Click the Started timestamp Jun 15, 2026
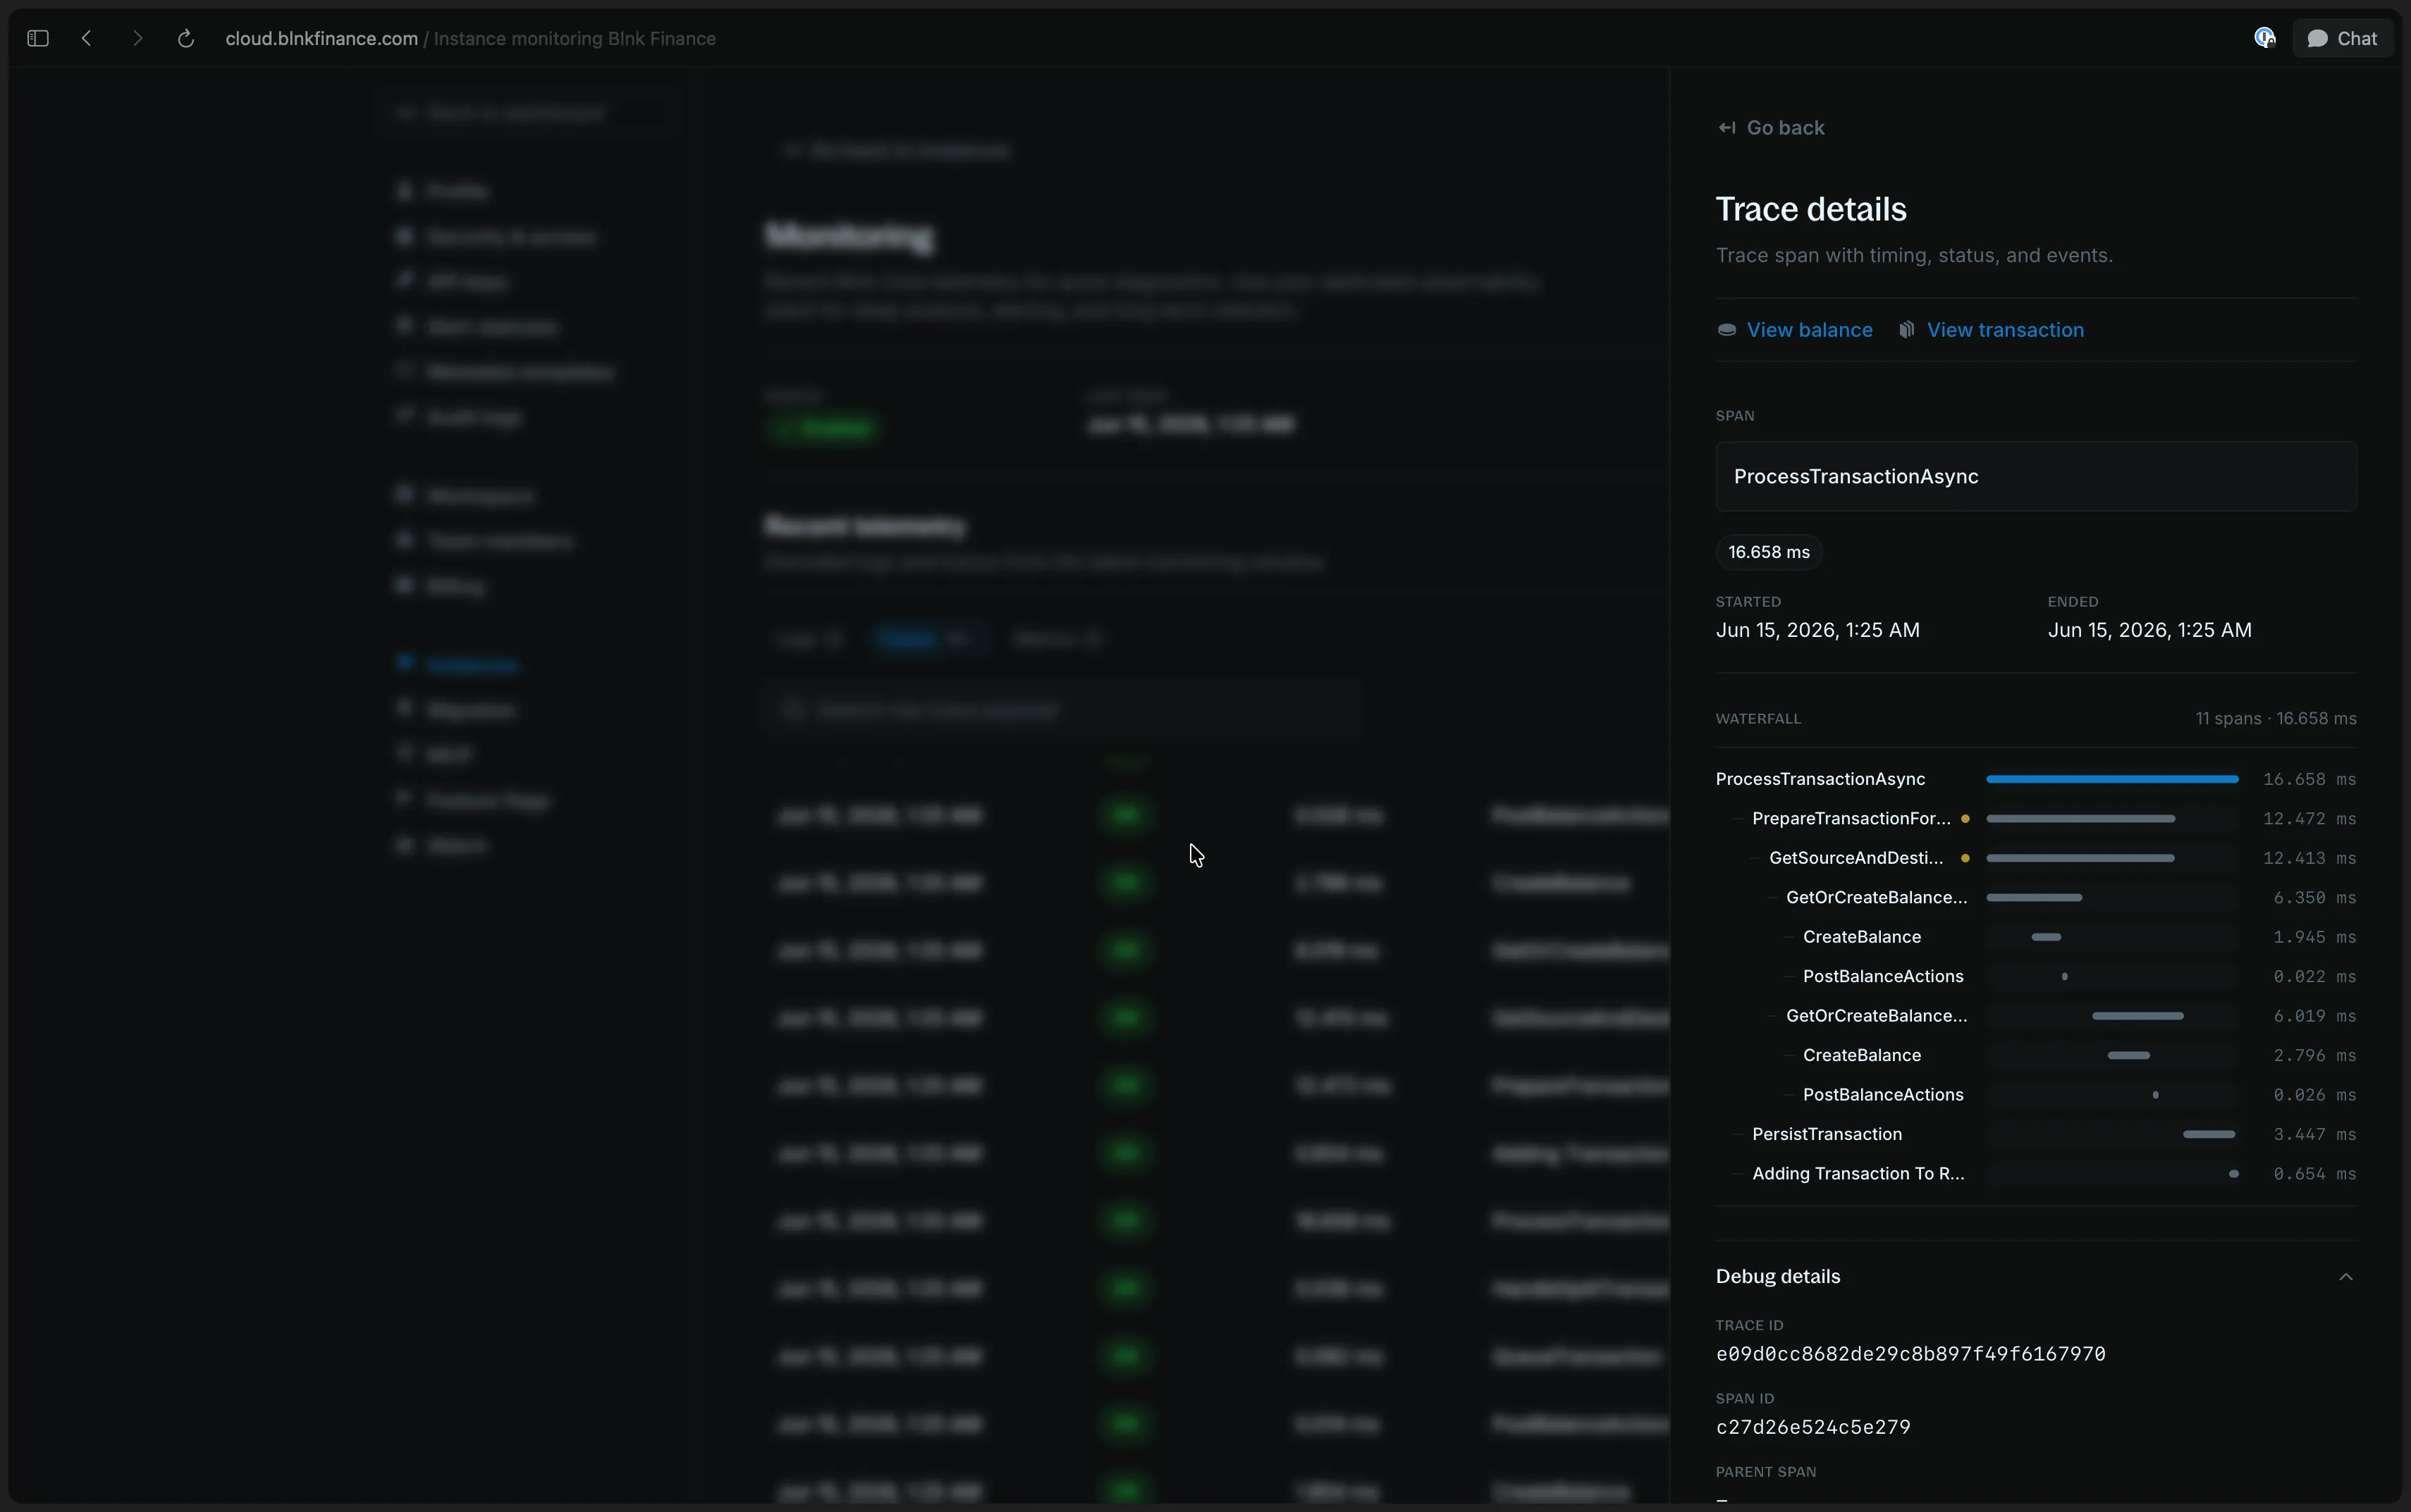This screenshot has width=2411, height=1512. tap(1817, 630)
